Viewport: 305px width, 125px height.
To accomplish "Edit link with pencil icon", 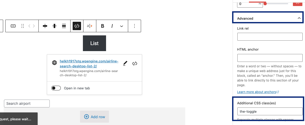I will pos(125,63).
